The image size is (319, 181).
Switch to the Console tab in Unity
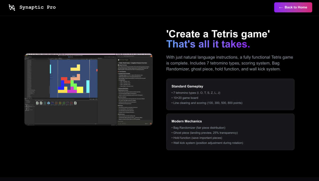[x=30, y=98]
